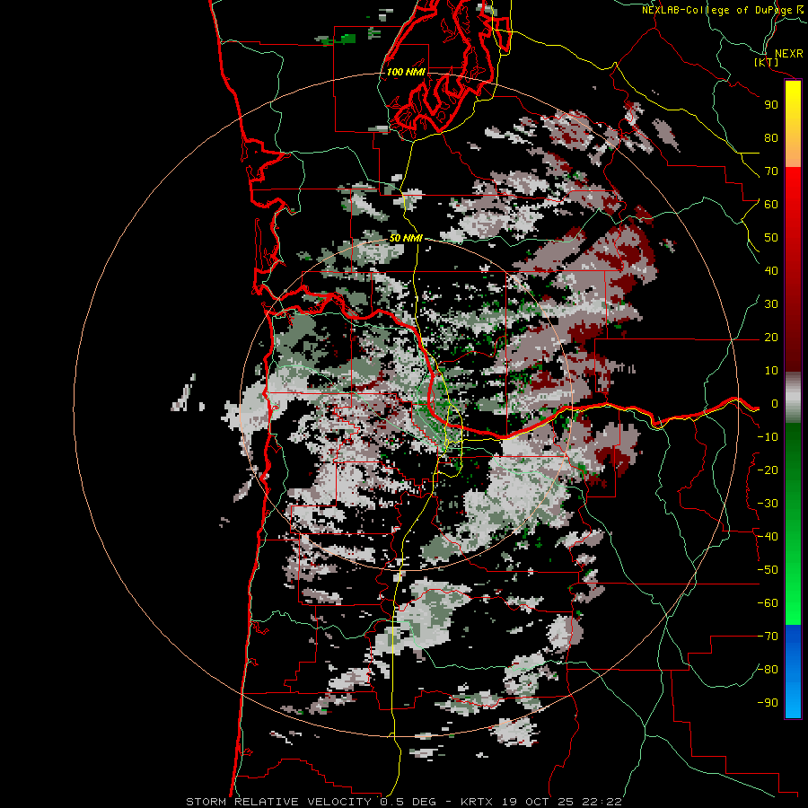Screen dimensions: 808x808
Task: Click the yellow 90 KT band of color scale
Action: pyautogui.click(x=793, y=105)
